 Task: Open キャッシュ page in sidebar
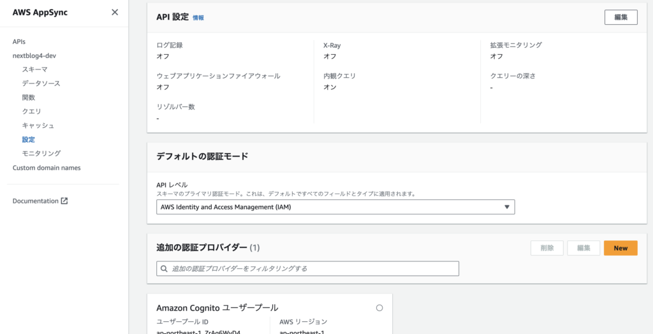coord(38,126)
